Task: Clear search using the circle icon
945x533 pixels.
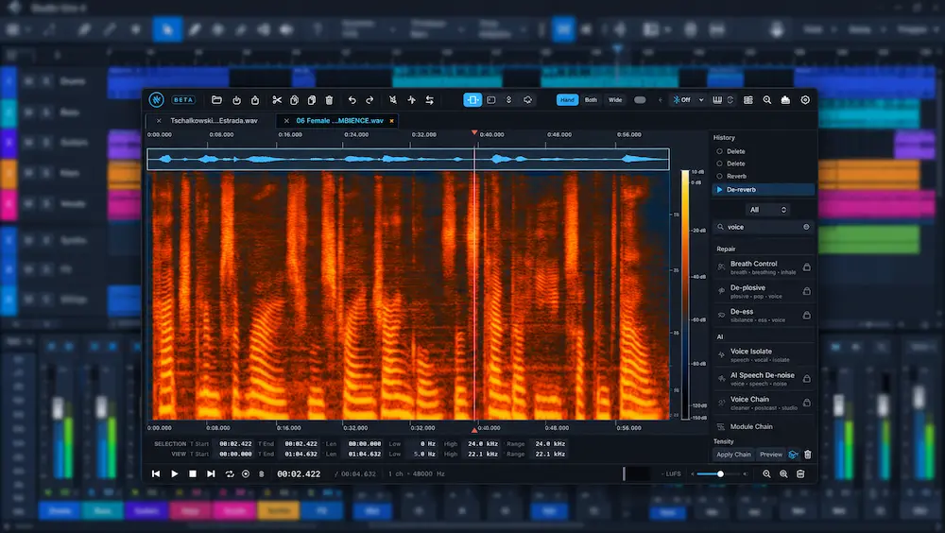Action: [806, 228]
